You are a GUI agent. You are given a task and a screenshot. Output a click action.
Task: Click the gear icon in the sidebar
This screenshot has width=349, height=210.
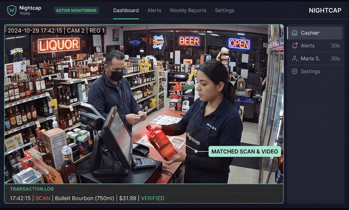(x=295, y=72)
